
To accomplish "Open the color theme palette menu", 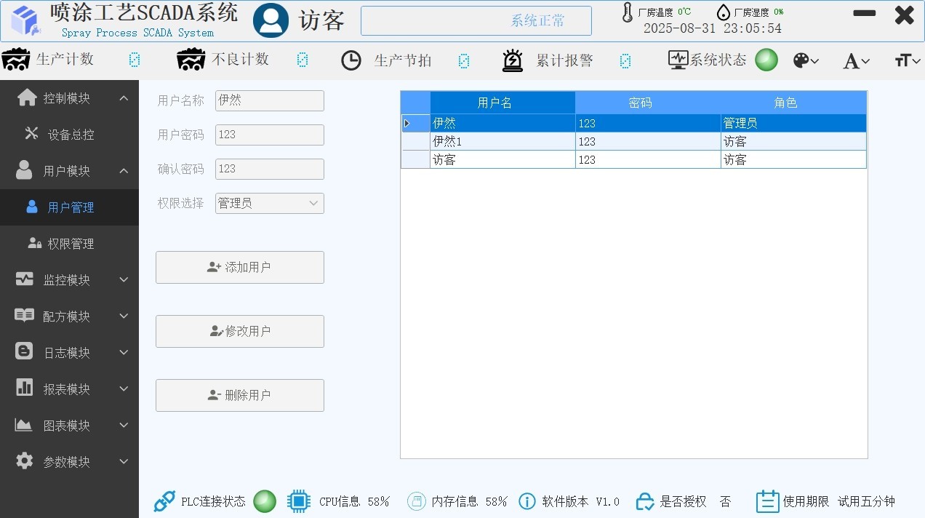I will click(x=806, y=60).
